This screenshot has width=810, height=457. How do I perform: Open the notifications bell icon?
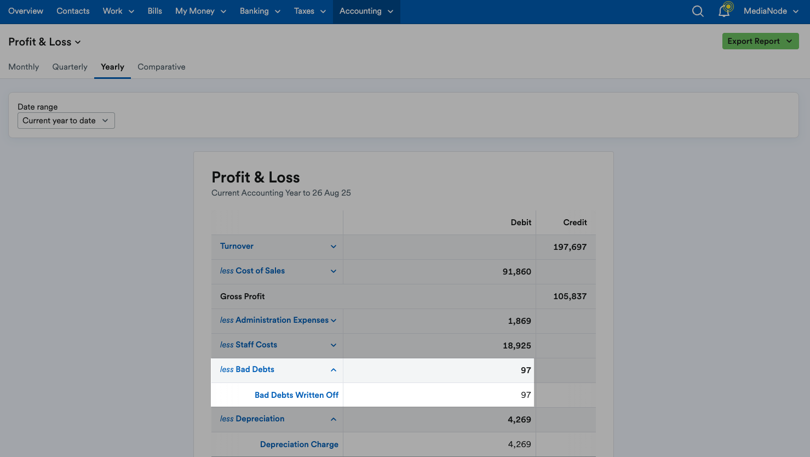pos(725,10)
